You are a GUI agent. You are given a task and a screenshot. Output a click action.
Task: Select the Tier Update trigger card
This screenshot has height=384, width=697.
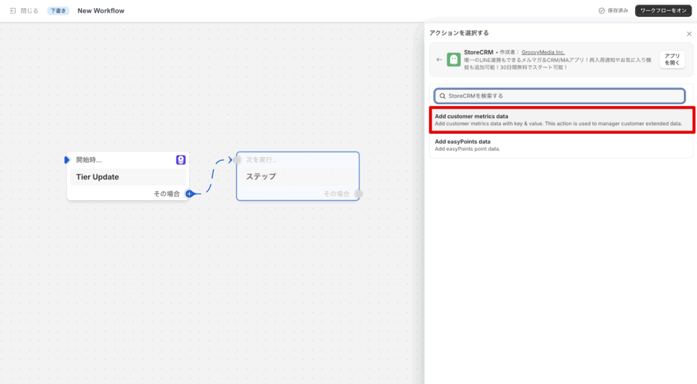pos(128,176)
